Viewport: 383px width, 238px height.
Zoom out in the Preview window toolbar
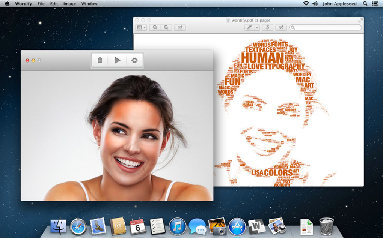[x=155, y=28]
